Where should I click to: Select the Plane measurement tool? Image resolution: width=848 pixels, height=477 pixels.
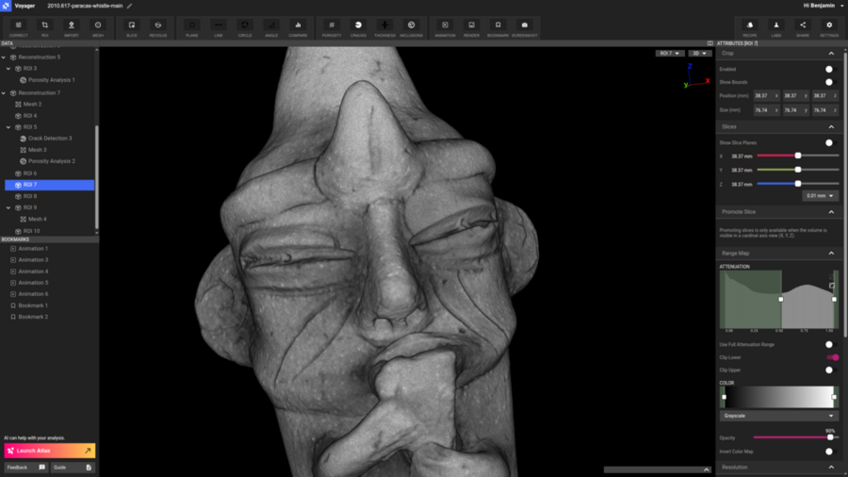point(192,28)
